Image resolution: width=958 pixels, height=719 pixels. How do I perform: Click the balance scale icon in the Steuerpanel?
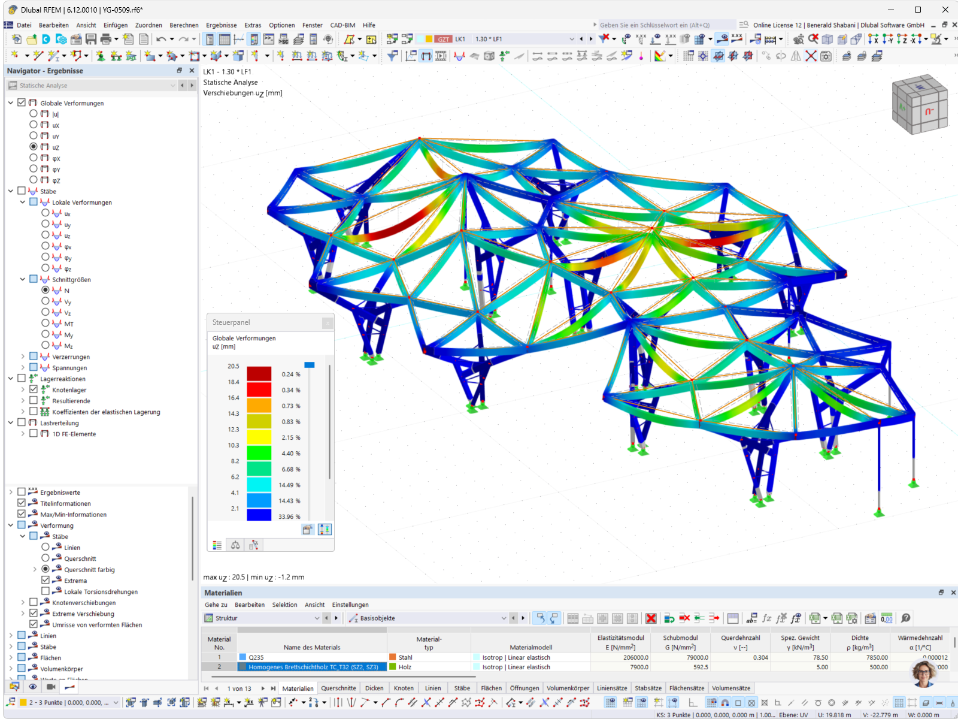(235, 545)
